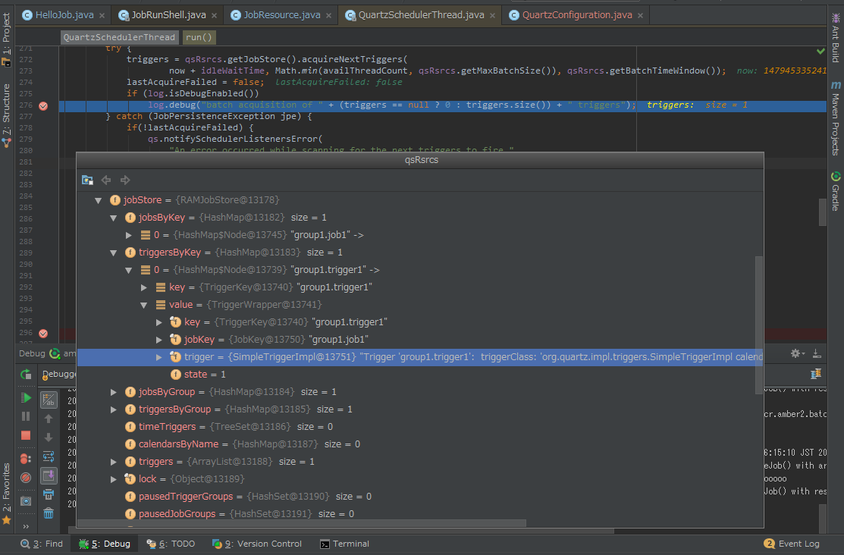Click the Rerun debug icon

click(x=26, y=375)
